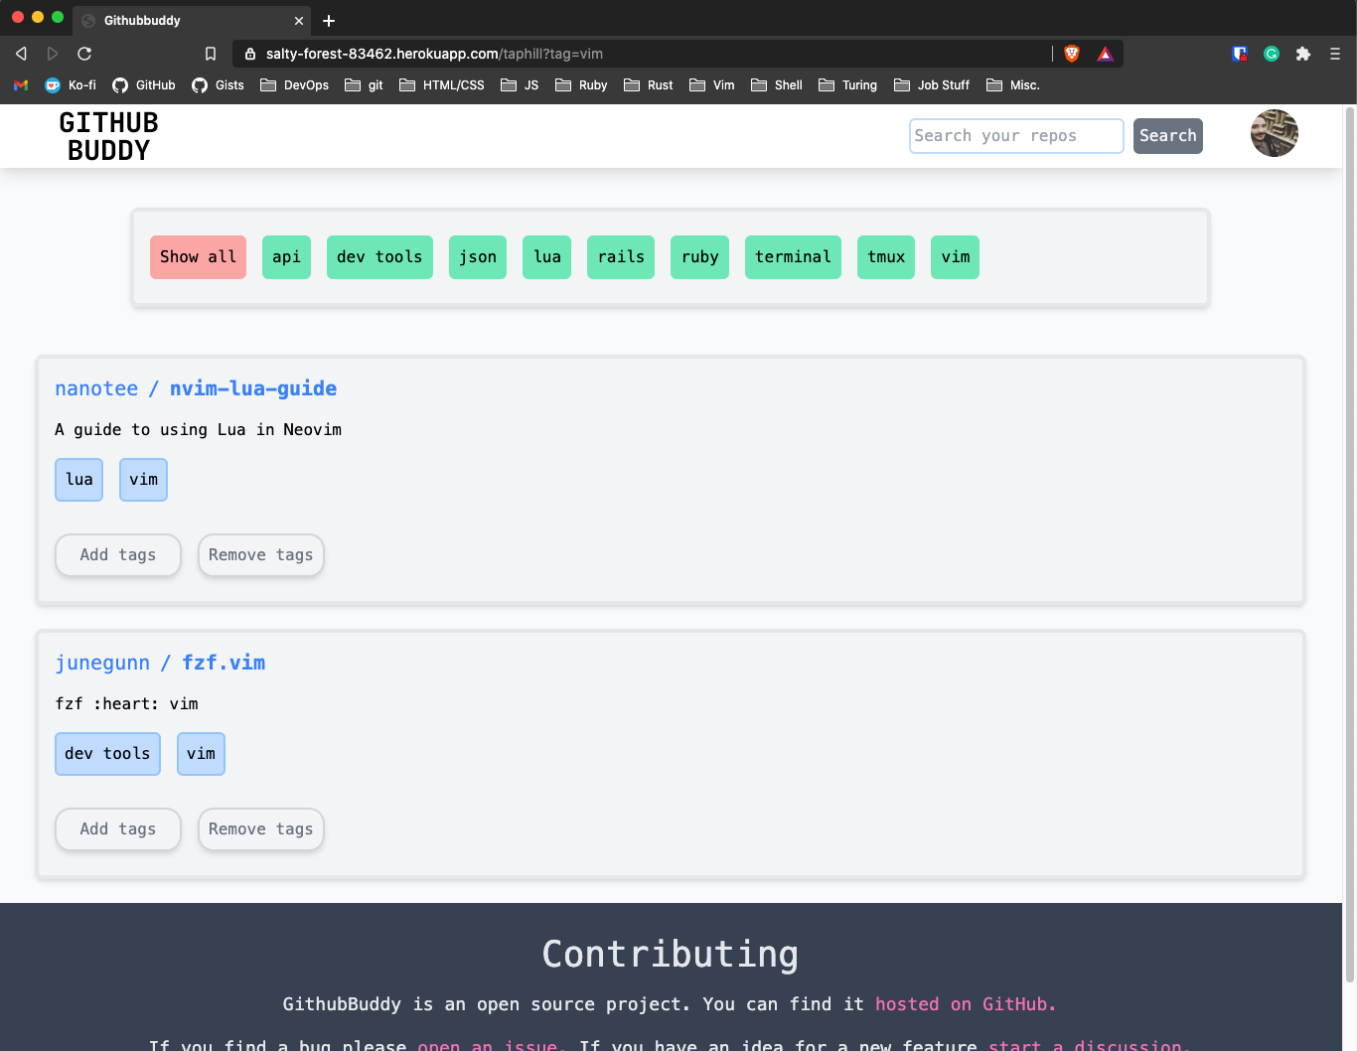Open the extensions puzzle-piece menu
1357x1051 pixels.
[1303, 54]
